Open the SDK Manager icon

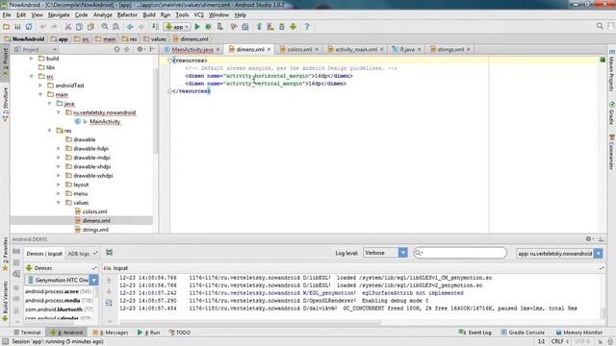point(282,27)
